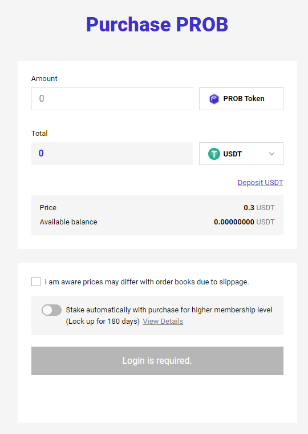Enable the automatic staking toggle
The height and width of the screenshot is (434, 308).
click(52, 310)
